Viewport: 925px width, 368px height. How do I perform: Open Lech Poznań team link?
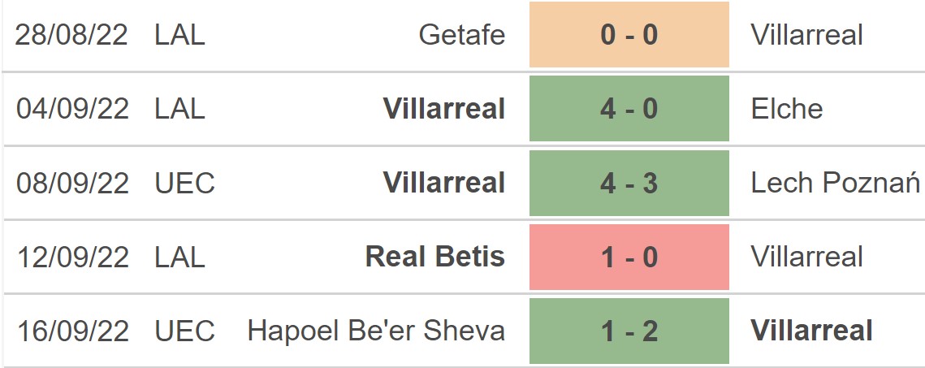coord(836,184)
